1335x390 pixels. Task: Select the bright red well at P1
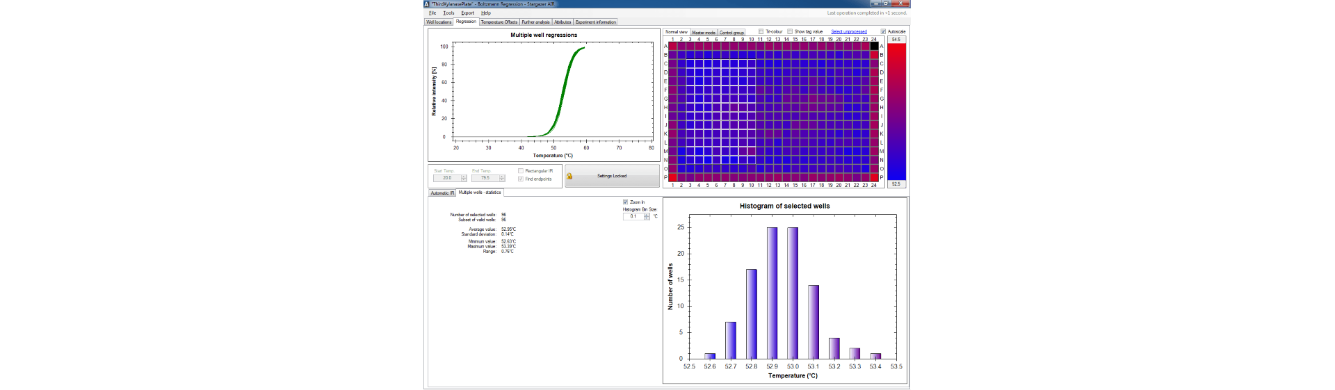pos(672,177)
